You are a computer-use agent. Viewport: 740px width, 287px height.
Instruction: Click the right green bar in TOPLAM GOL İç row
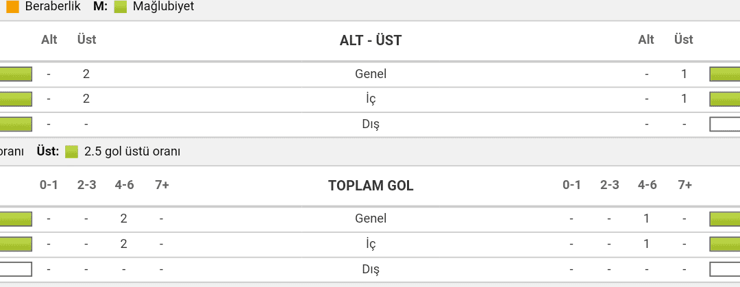(x=724, y=244)
